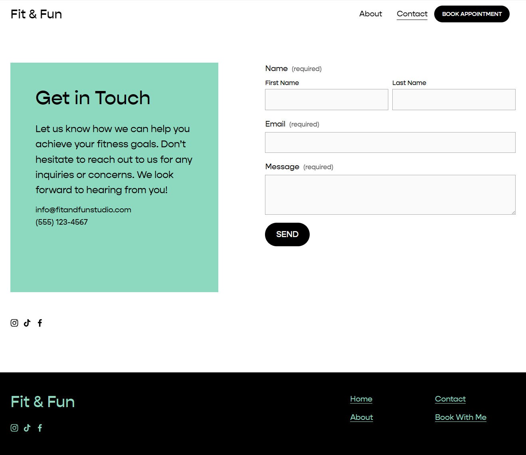This screenshot has height=455, width=526.
Task: Open the green Instagram icon in the footer
Action: point(14,428)
